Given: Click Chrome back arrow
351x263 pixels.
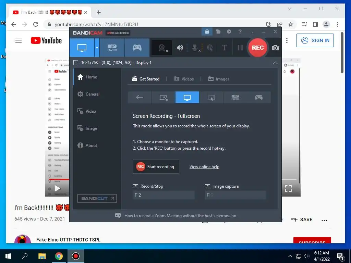Looking at the screenshot, I should pos(14,24).
